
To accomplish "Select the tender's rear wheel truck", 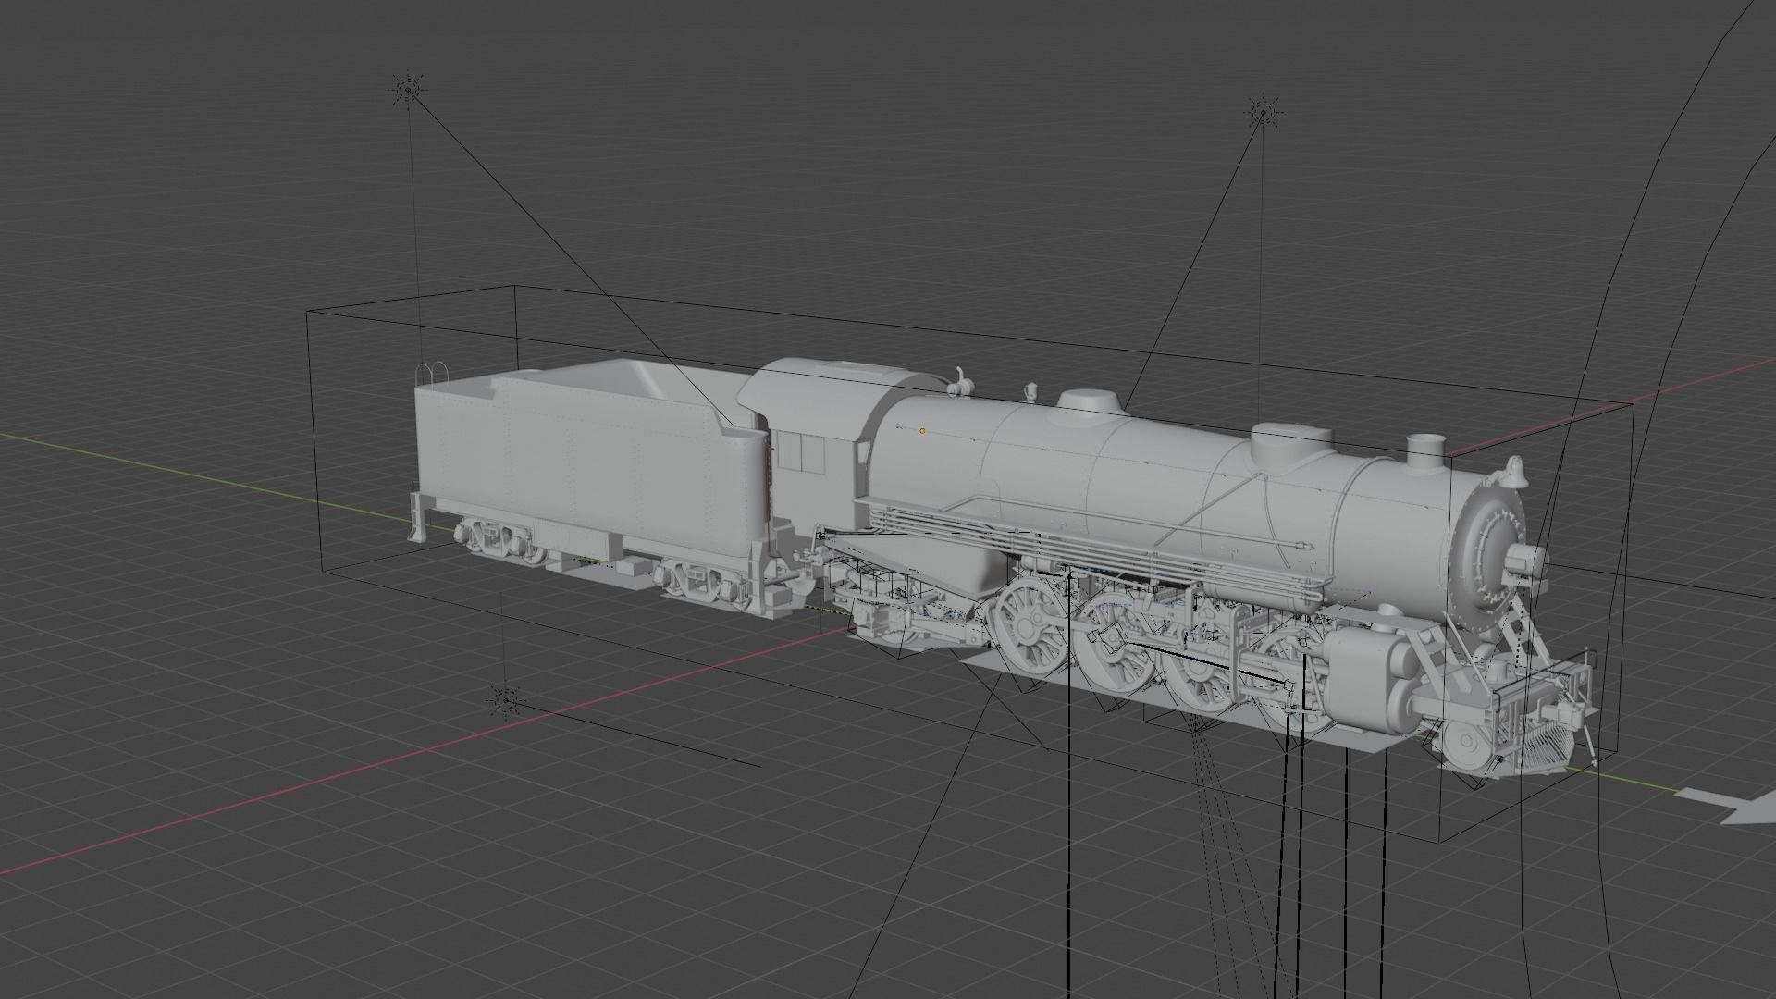I will click(500, 542).
